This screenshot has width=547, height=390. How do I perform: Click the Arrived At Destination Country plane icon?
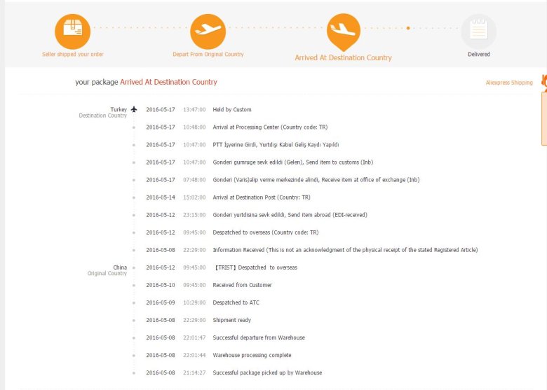(x=343, y=29)
